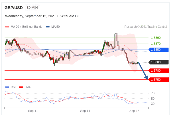
Task: Click the RSI 50 axis value
Action: [153, 99]
